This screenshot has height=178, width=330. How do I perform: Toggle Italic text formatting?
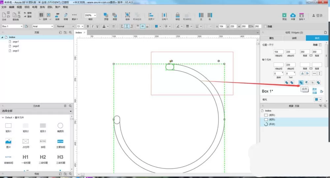[x=92, y=26]
